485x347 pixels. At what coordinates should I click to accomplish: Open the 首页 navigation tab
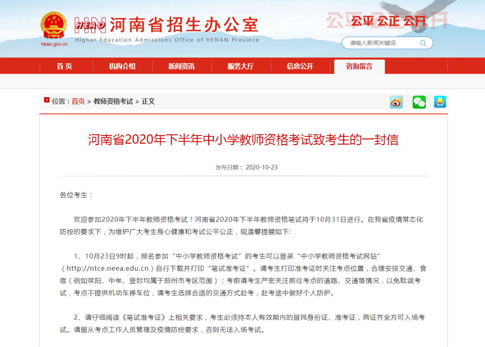[x=64, y=66]
